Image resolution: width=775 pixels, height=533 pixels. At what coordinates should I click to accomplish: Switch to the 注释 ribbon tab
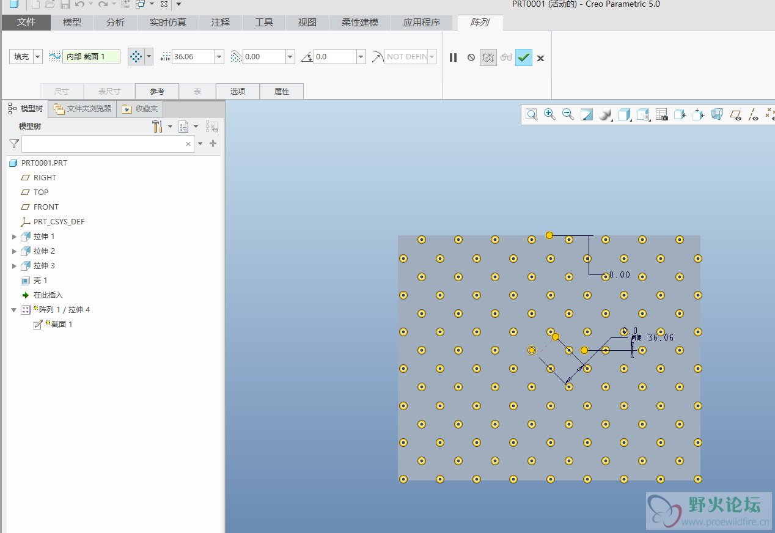pyautogui.click(x=221, y=23)
